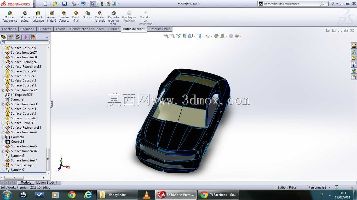Open the View Settings dropdown arrow
This screenshot has width=357, height=200.
pyautogui.click(x=241, y=36)
